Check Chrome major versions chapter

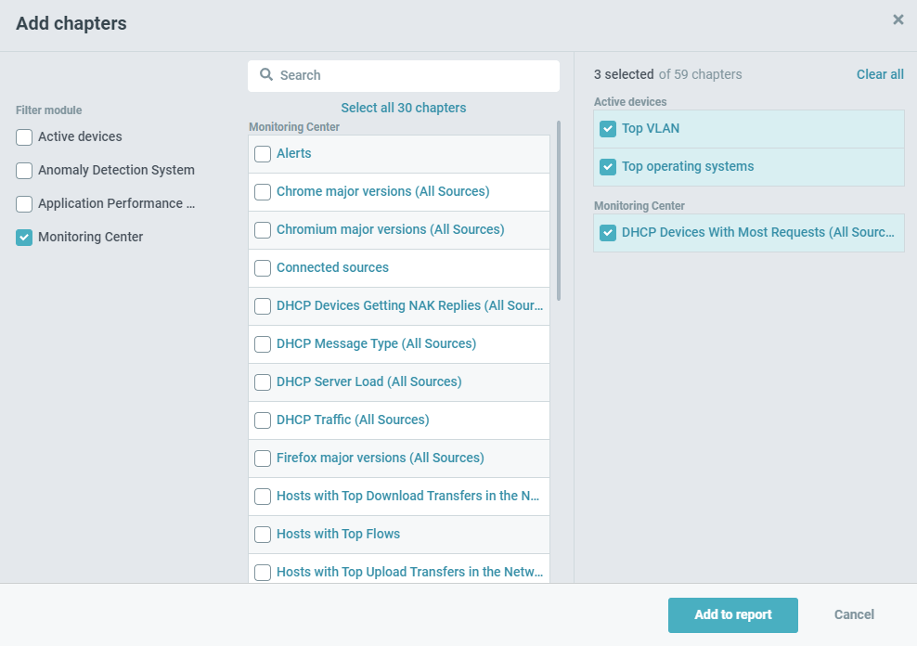[x=263, y=192]
